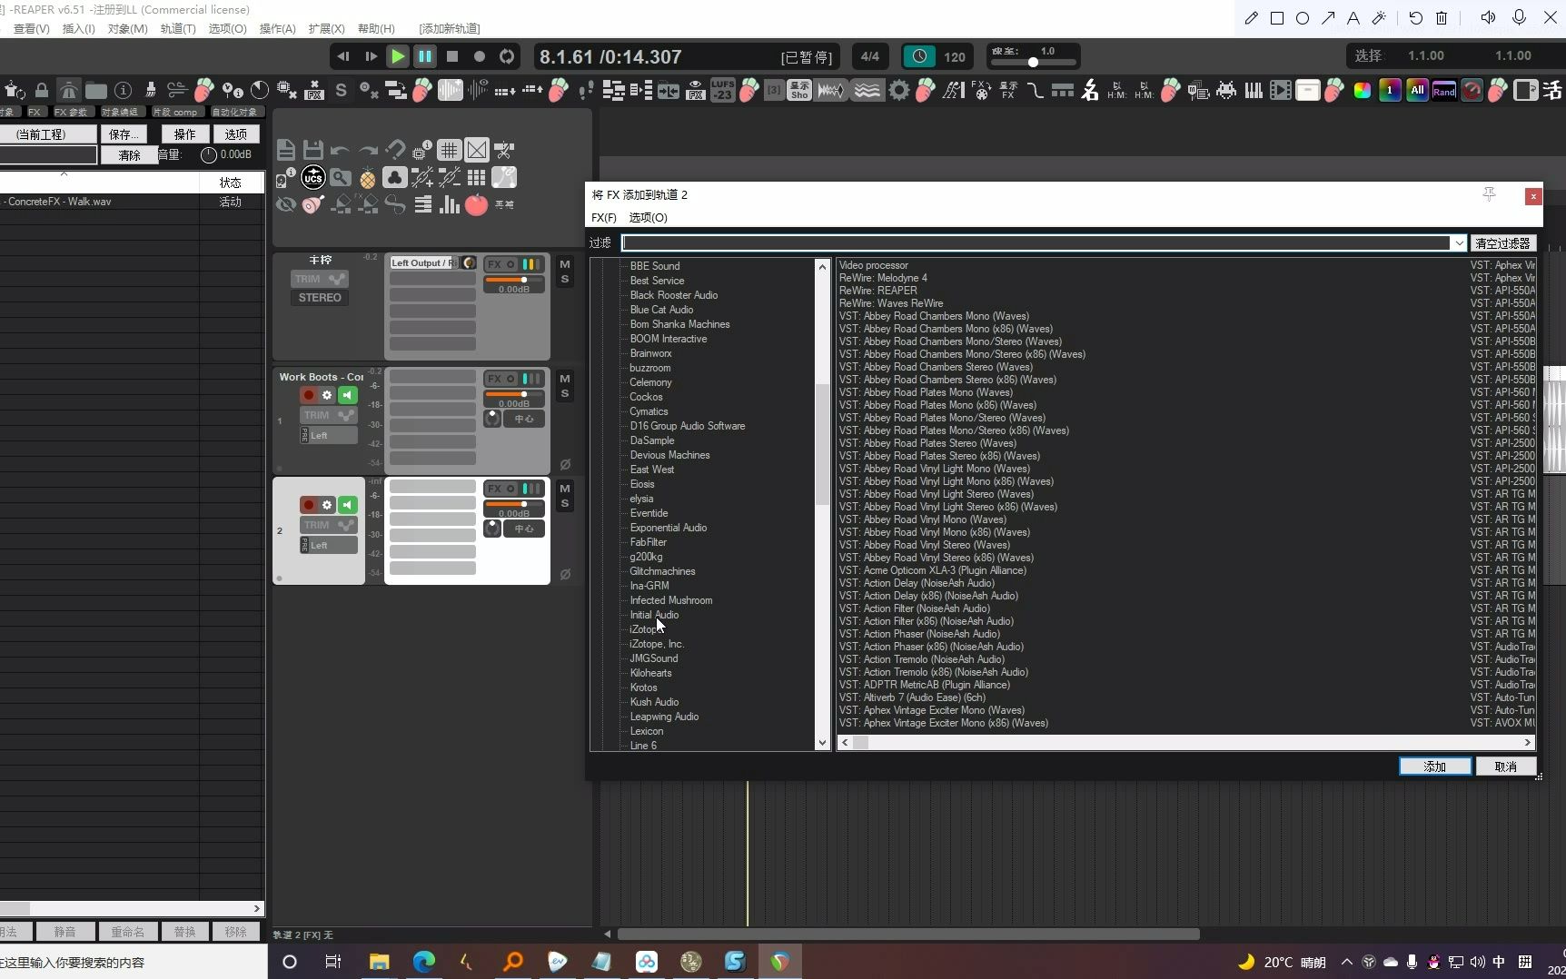Open the Left input dropdown on track 2

328,545
